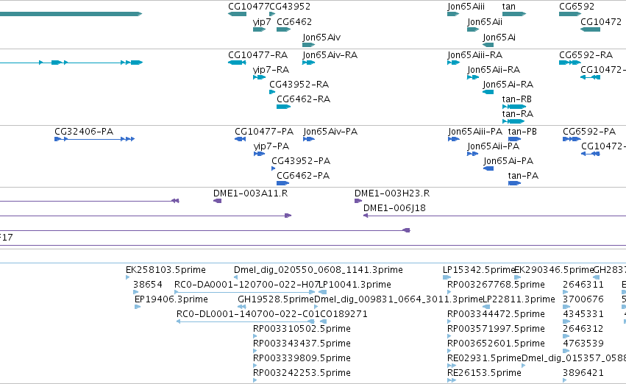Image resolution: width=626 pixels, height=384 pixels.
Task: Select the Jon65Ai gene label
Action: 499,37
